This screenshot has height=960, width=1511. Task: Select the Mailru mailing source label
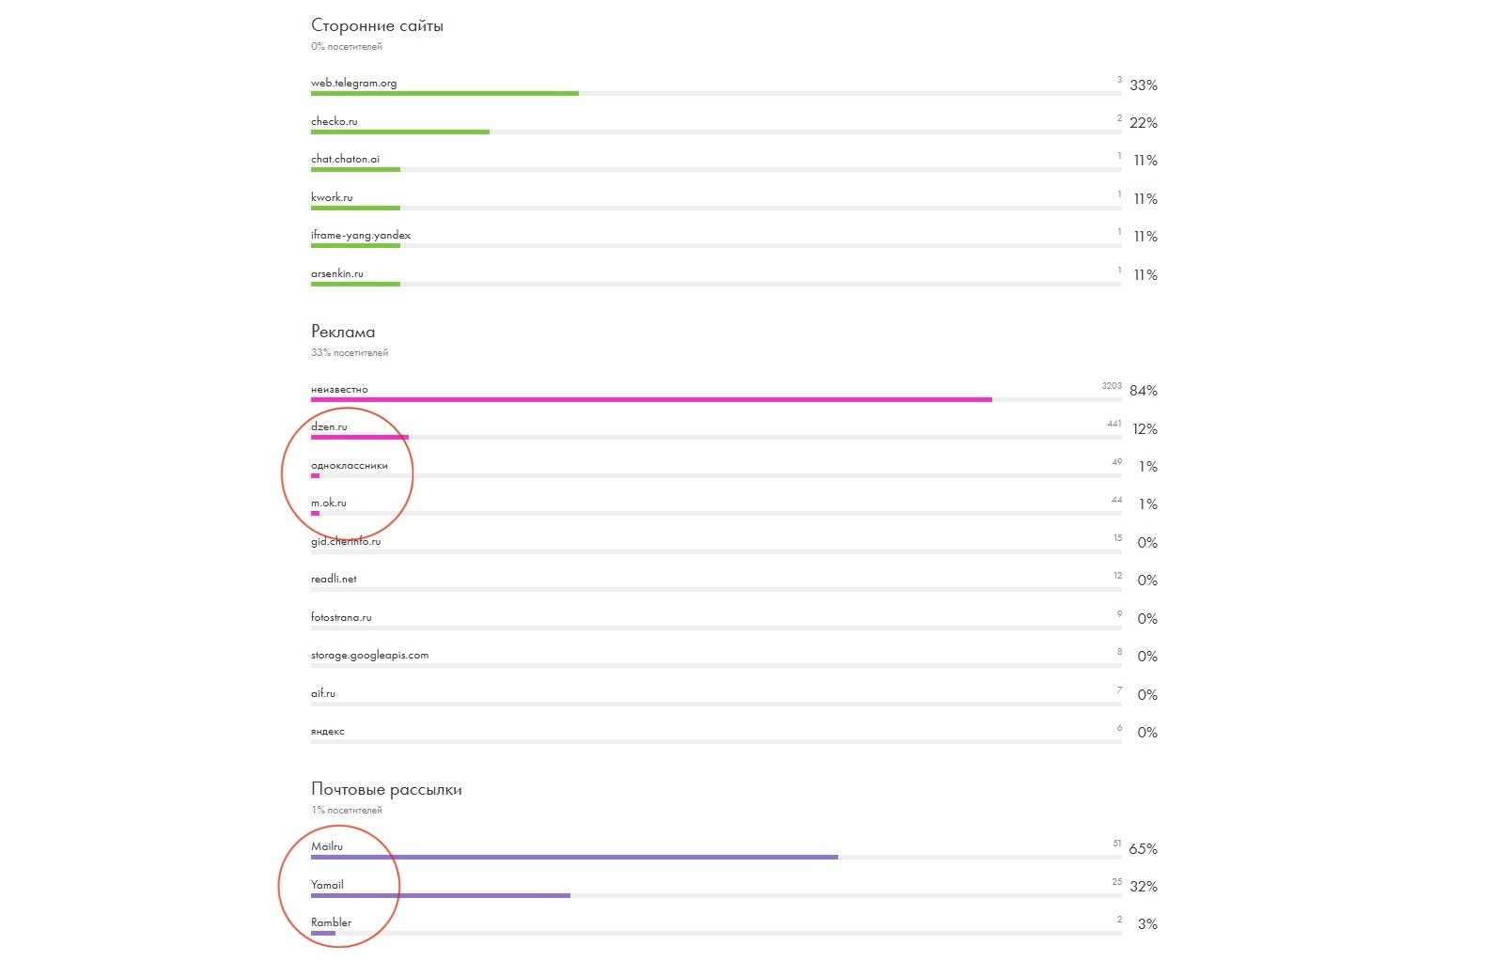point(326,847)
